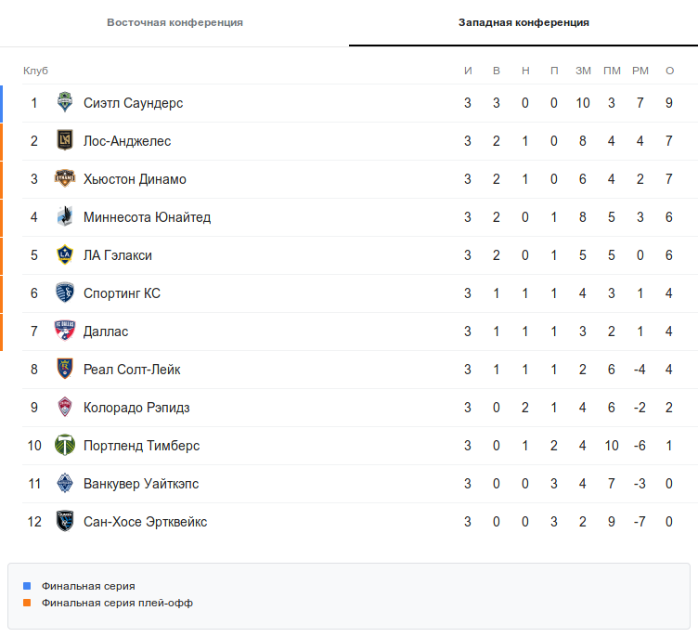Click the Хьюстон Динамо team logo
The width and height of the screenshot is (698, 637).
(64, 179)
